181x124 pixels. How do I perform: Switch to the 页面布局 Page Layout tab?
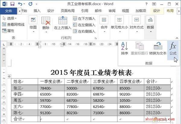coord(68,11)
